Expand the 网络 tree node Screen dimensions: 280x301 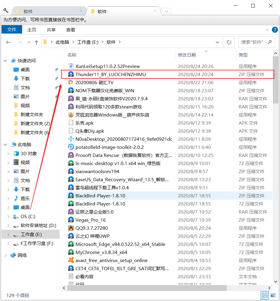[5, 255]
